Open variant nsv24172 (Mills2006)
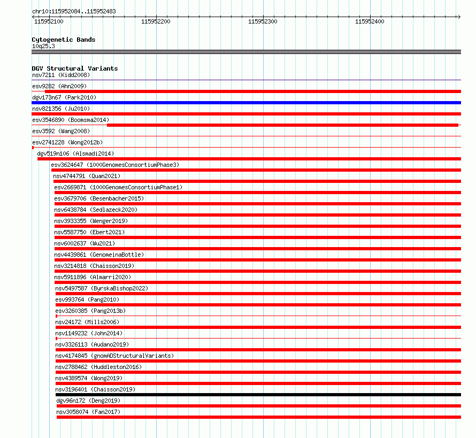Image resolution: width=476 pixels, height=438 pixels. (x=87, y=322)
